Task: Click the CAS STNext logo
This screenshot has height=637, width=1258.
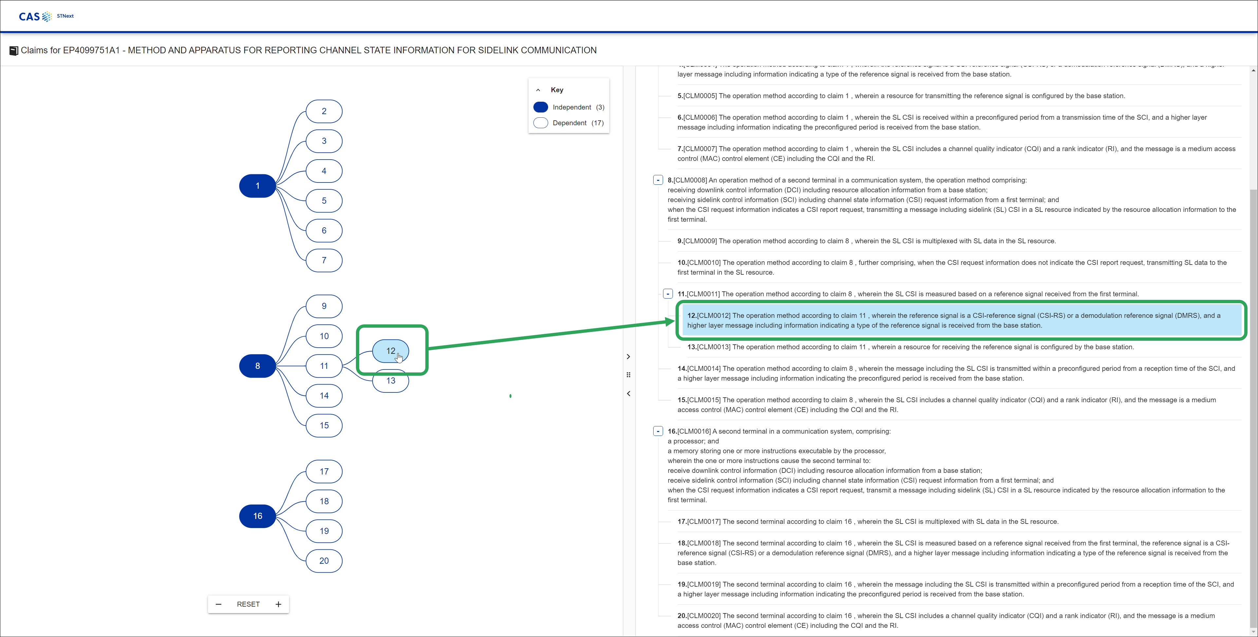Action: pyautogui.click(x=46, y=16)
